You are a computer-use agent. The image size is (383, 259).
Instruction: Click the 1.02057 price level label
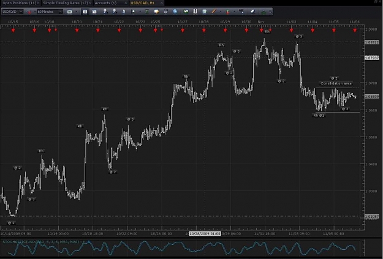[372, 217]
